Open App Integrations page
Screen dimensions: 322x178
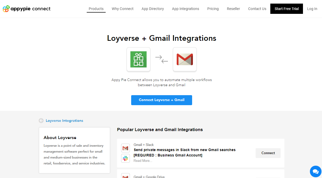click(x=185, y=9)
